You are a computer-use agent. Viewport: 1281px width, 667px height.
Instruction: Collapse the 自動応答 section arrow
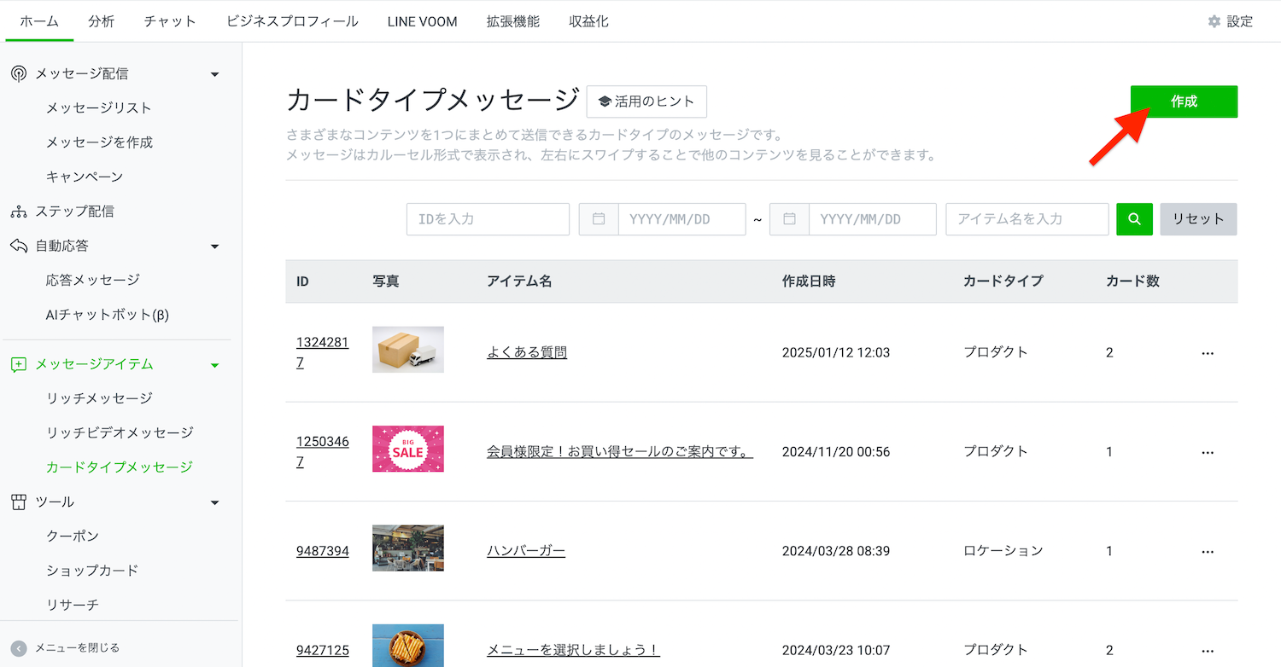214,246
